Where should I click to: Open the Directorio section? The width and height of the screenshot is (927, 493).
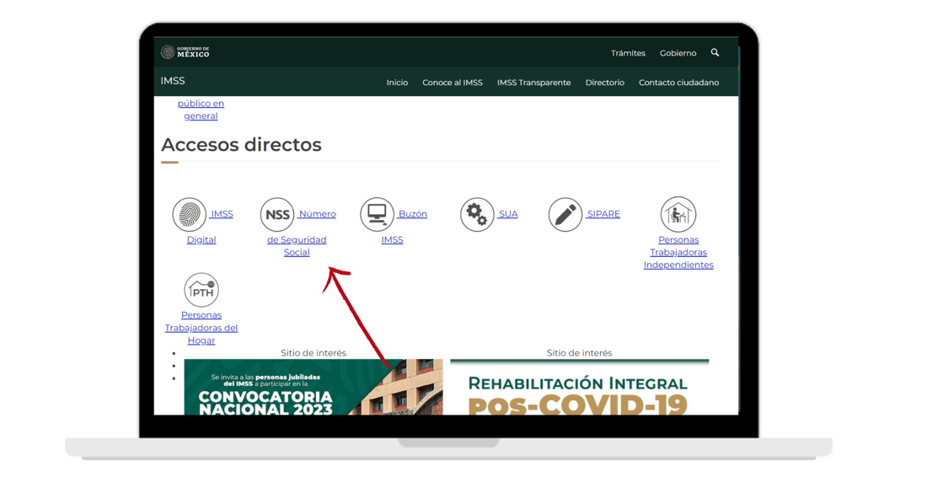point(604,82)
